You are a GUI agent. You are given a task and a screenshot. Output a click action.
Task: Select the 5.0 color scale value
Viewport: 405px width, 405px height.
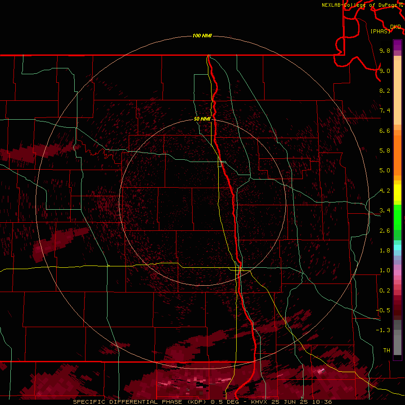tap(385, 171)
